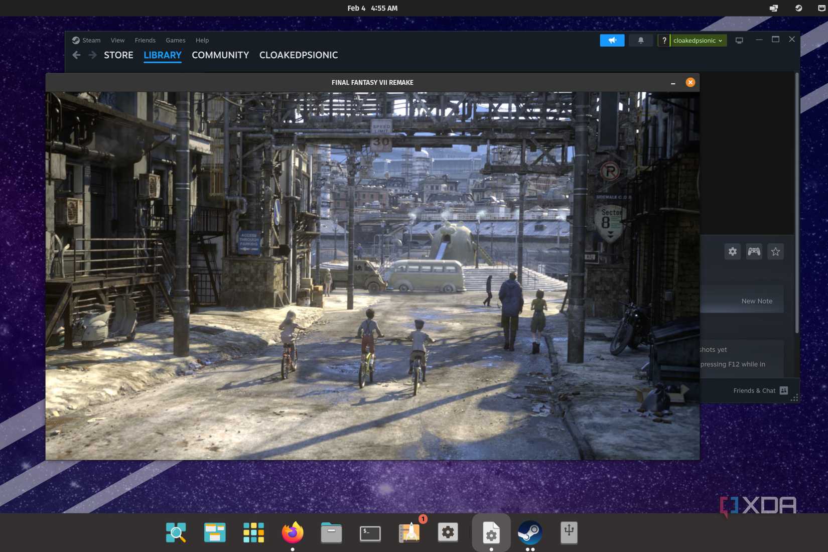The image size is (828, 552).
Task: Open controller layout gamepad icon
Action: 754,251
